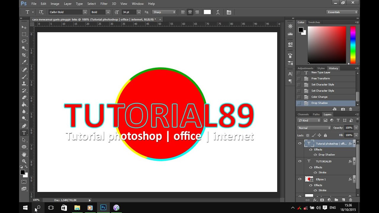Select the Free Transform history state

click(x=326, y=78)
